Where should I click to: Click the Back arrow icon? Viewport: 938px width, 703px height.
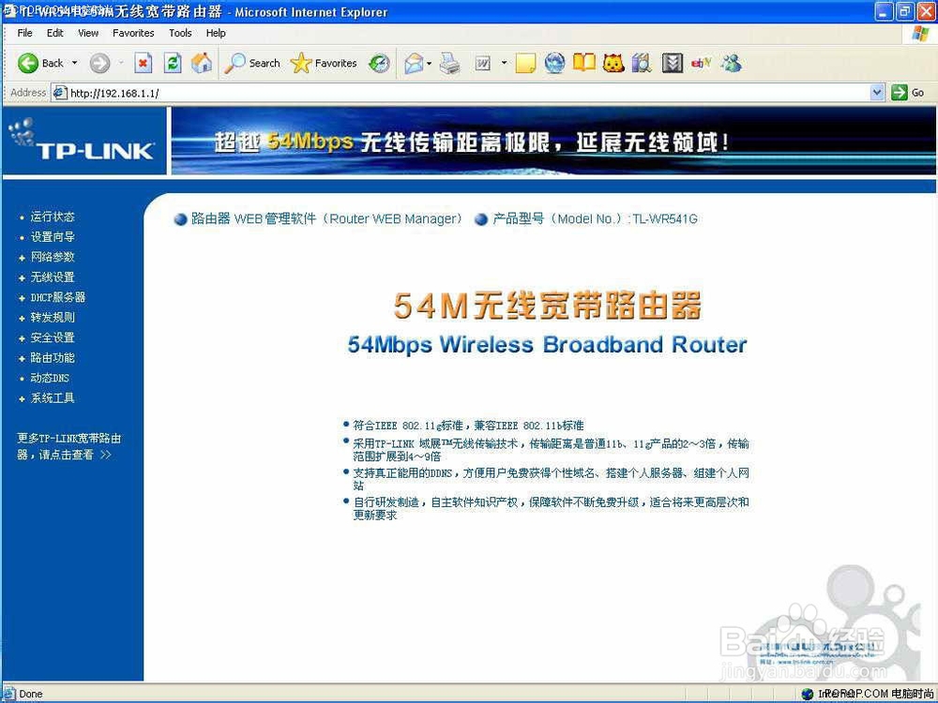[x=27, y=63]
